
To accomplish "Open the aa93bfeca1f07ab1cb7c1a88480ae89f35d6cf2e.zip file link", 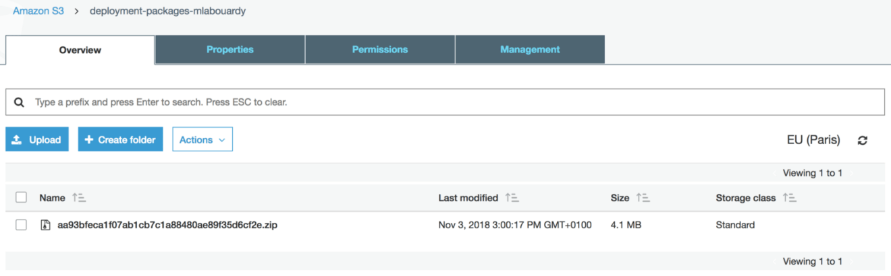I will [x=167, y=225].
